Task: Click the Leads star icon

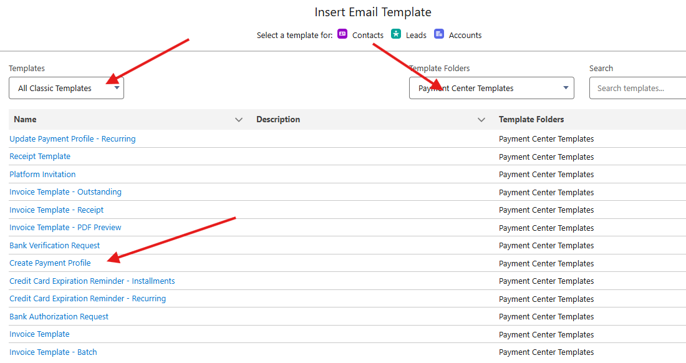Action: [396, 34]
